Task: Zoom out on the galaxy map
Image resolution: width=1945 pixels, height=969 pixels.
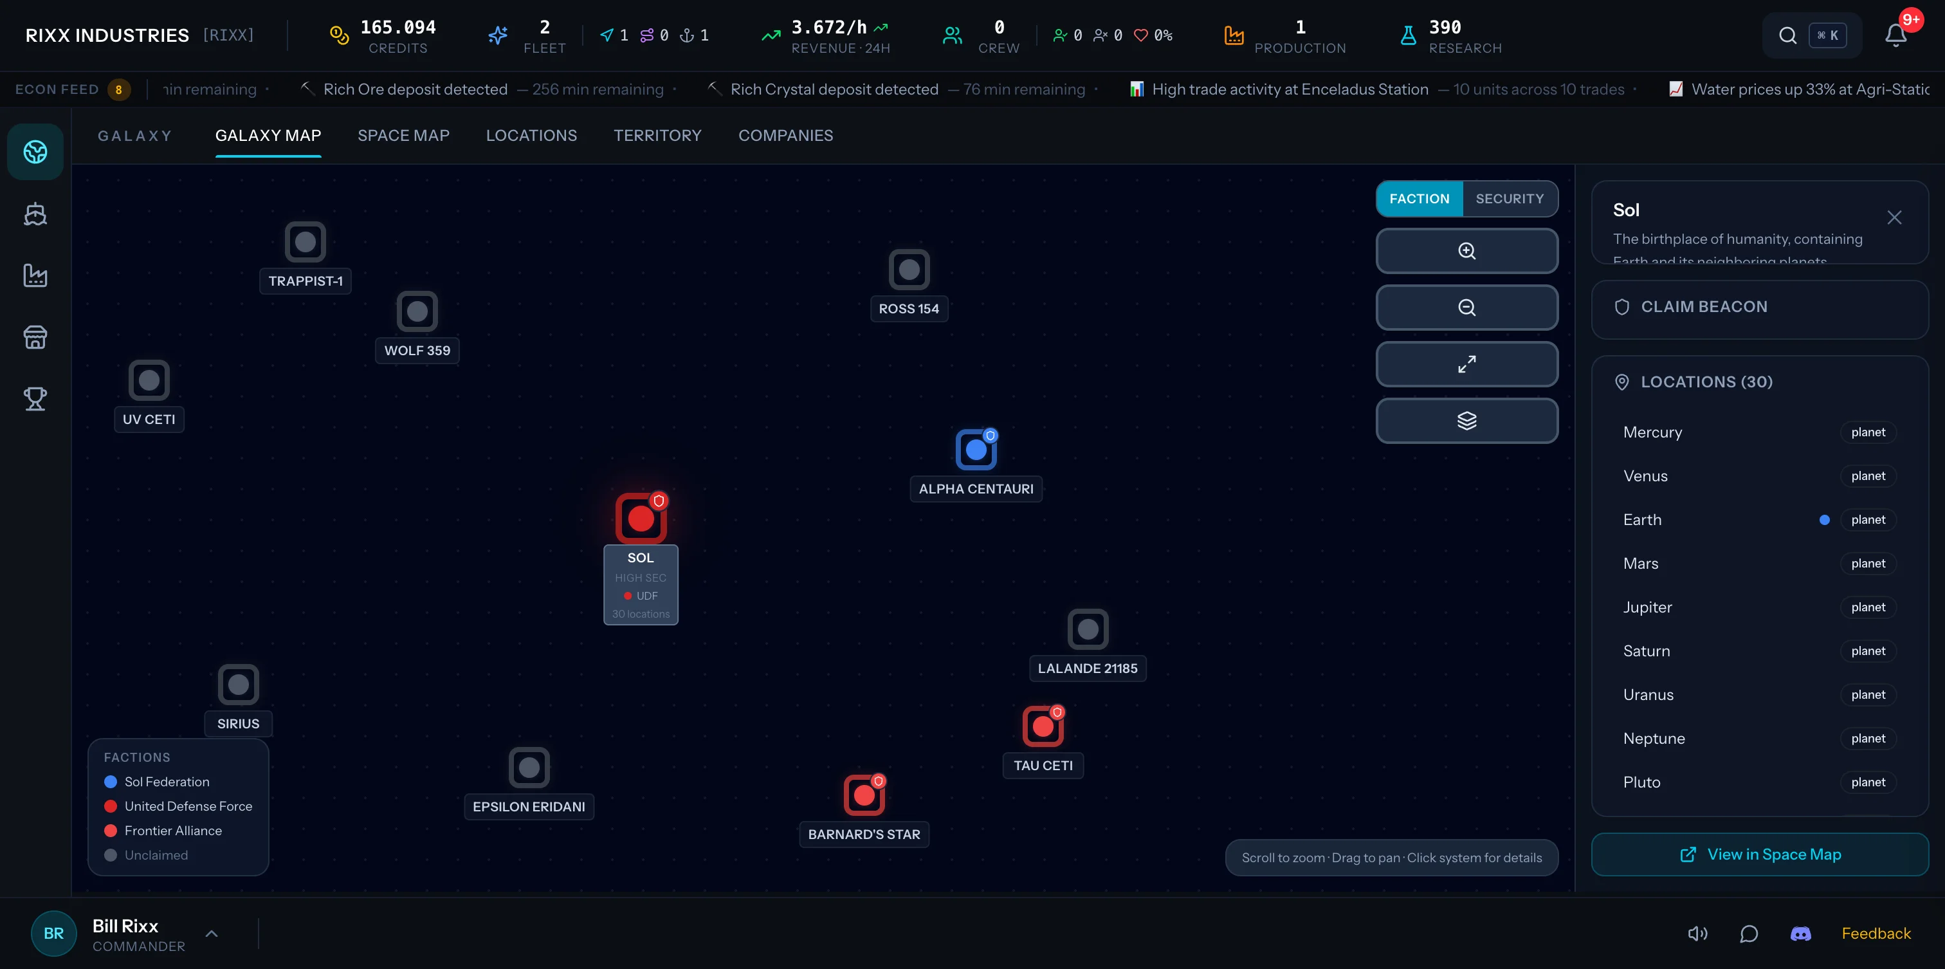Action: 1466,308
